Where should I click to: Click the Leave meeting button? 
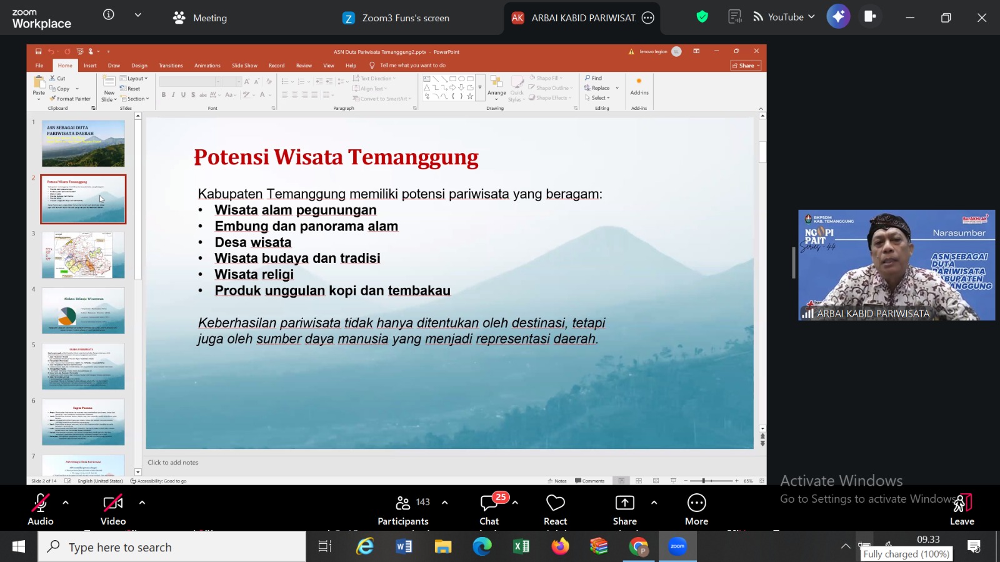962,510
